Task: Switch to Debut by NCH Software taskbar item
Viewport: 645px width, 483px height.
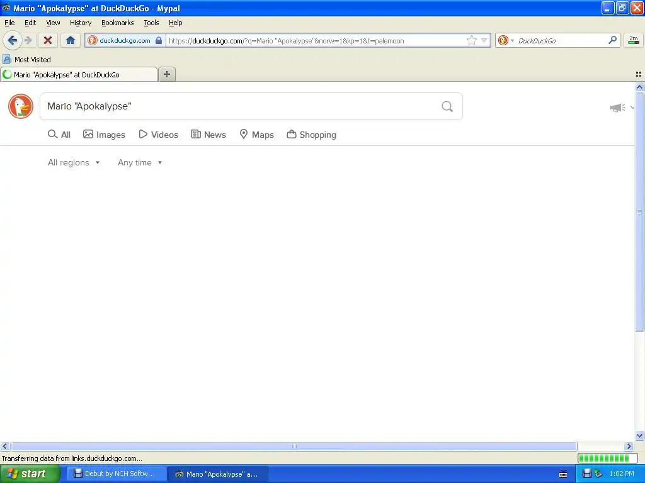Action: tap(116, 474)
